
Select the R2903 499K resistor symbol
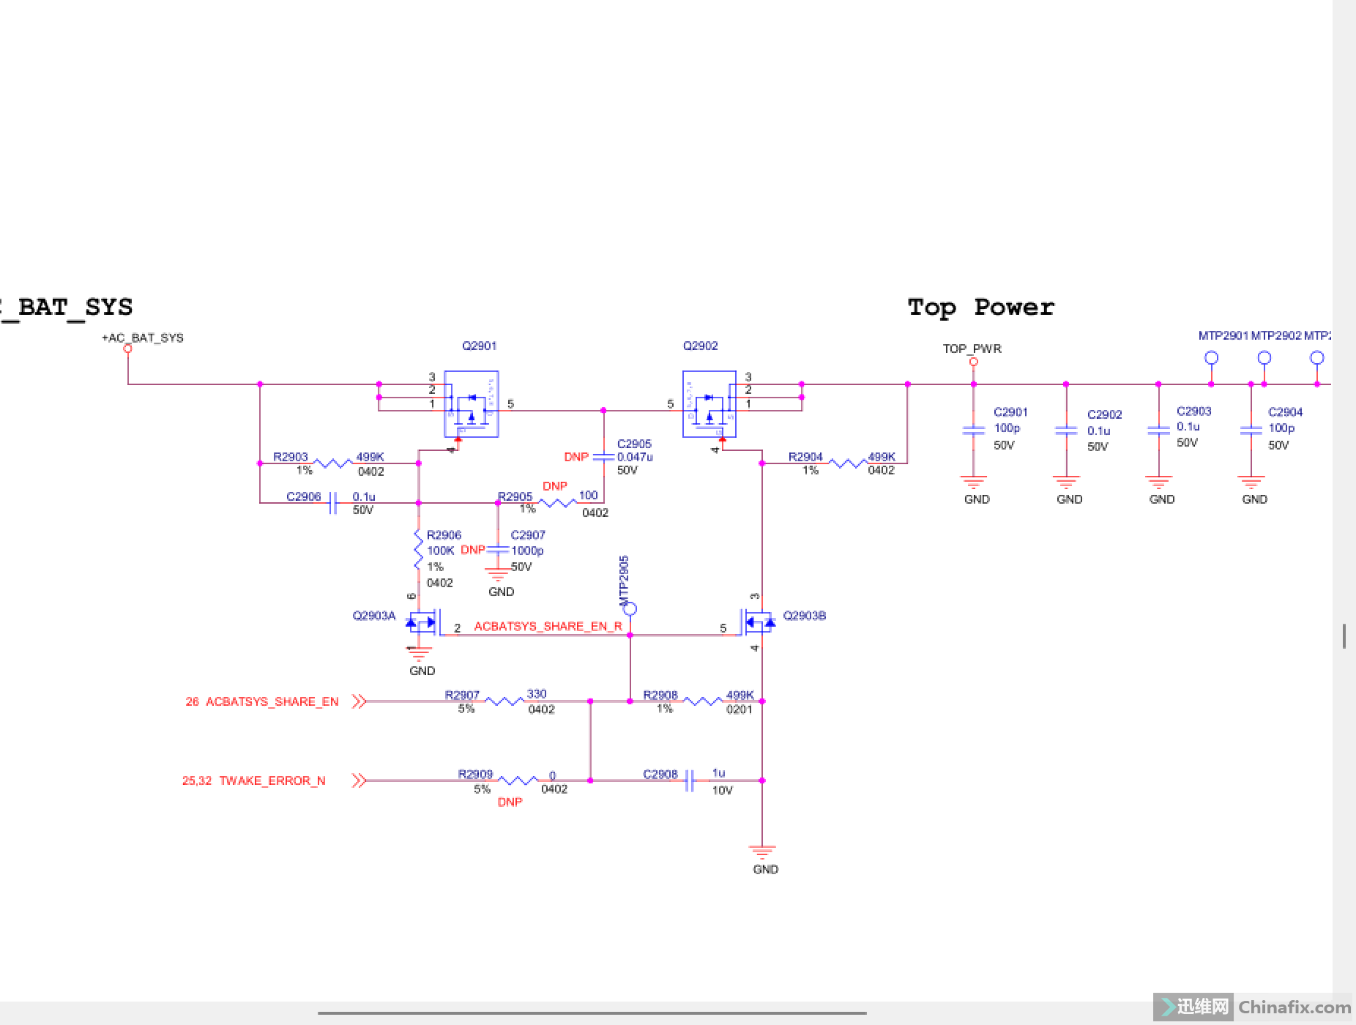point(334,463)
